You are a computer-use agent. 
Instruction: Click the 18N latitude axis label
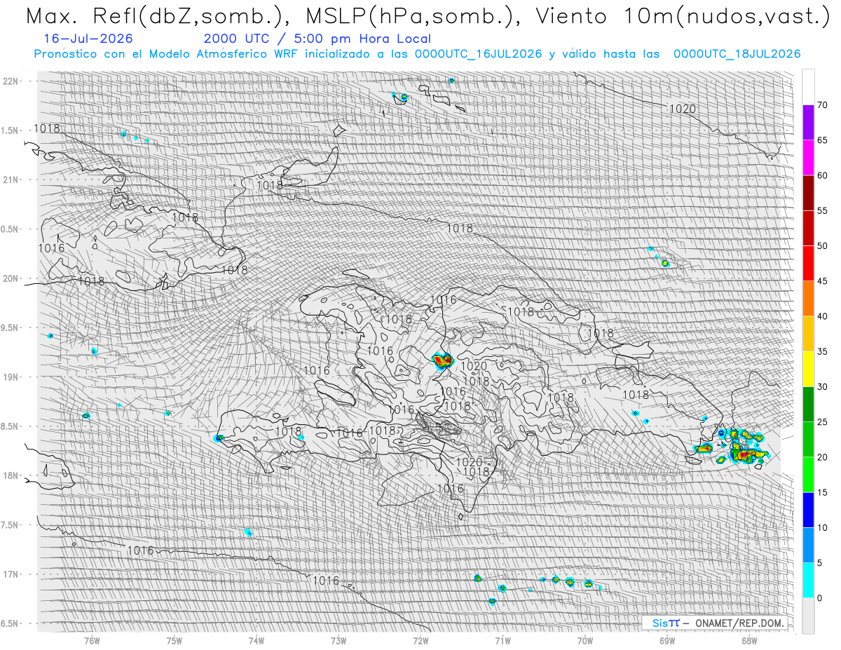(12, 475)
